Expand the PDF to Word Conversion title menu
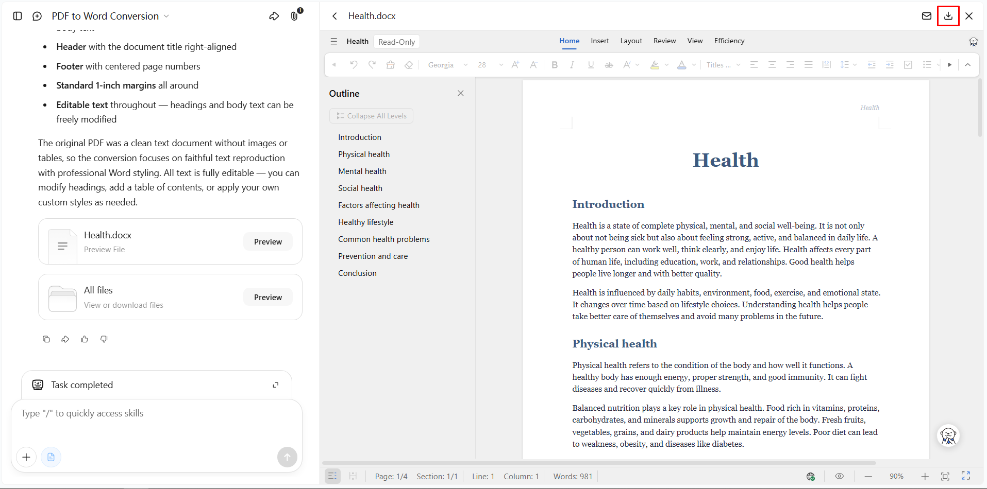Image resolution: width=987 pixels, height=489 pixels. (166, 16)
